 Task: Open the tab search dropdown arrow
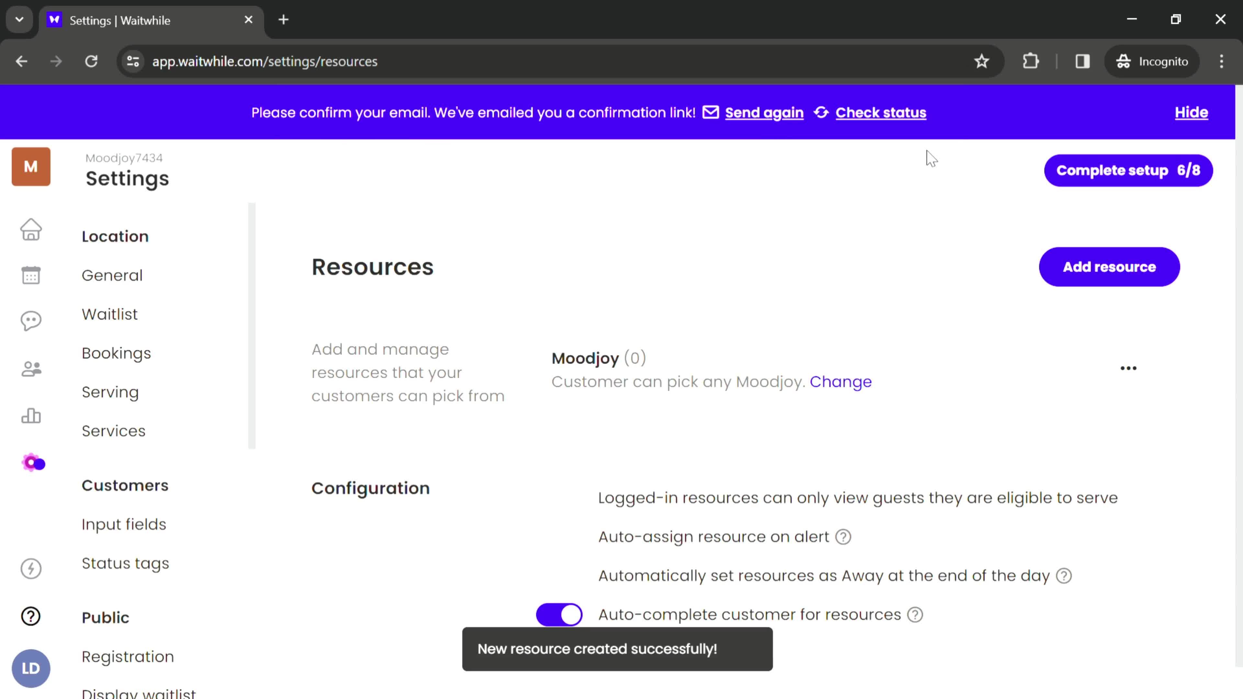[x=19, y=20]
